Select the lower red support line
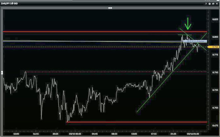This screenshot has height=137, width=220. click(131, 122)
